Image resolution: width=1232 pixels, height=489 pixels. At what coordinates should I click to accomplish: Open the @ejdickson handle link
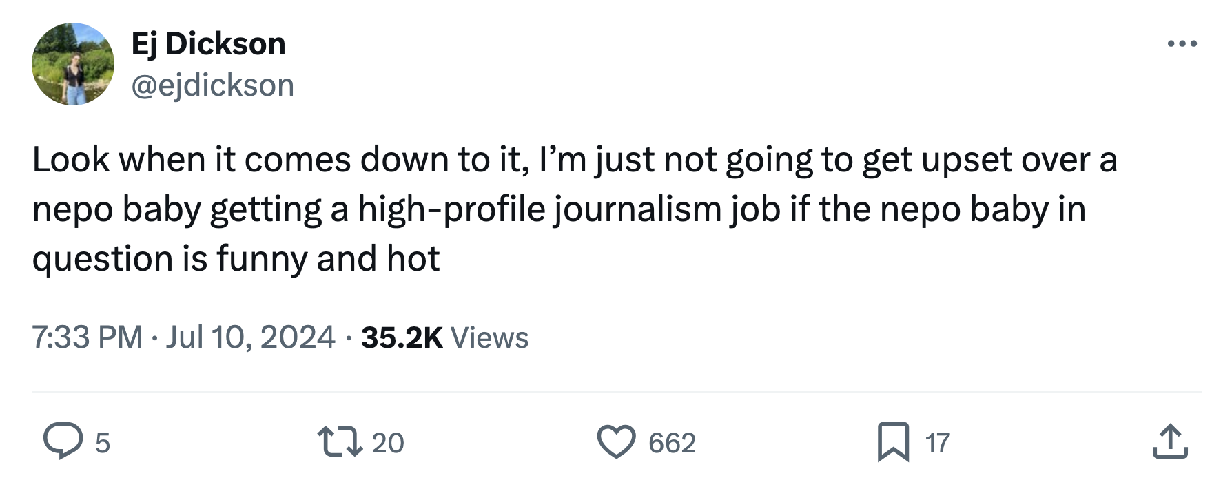[x=212, y=85]
